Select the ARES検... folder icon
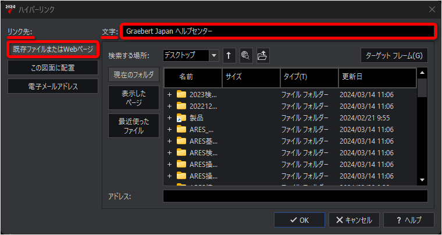Viewport: 442px width, 235px height. 181,152
